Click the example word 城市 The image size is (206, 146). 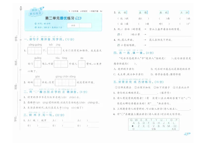44,120
